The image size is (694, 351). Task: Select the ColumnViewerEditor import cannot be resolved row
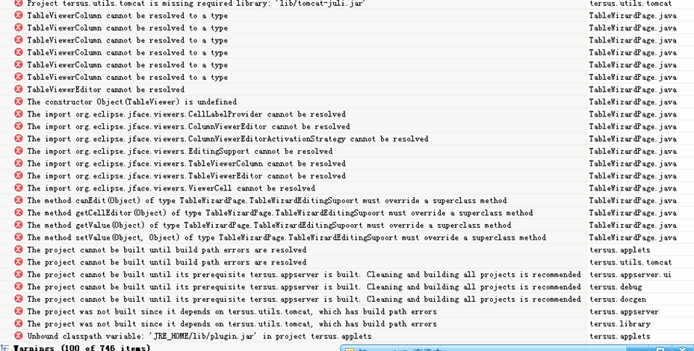pyautogui.click(x=188, y=127)
